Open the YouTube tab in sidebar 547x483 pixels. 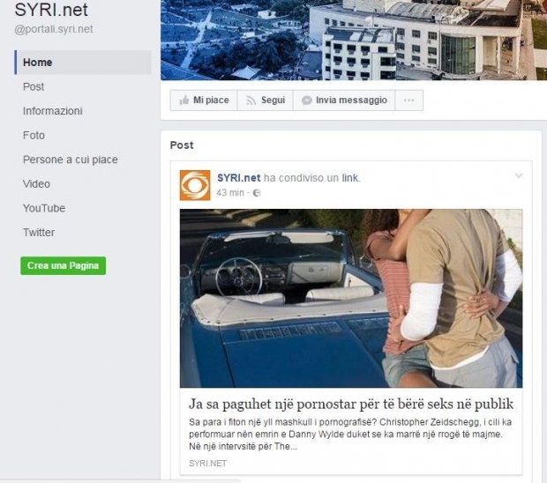(x=44, y=208)
